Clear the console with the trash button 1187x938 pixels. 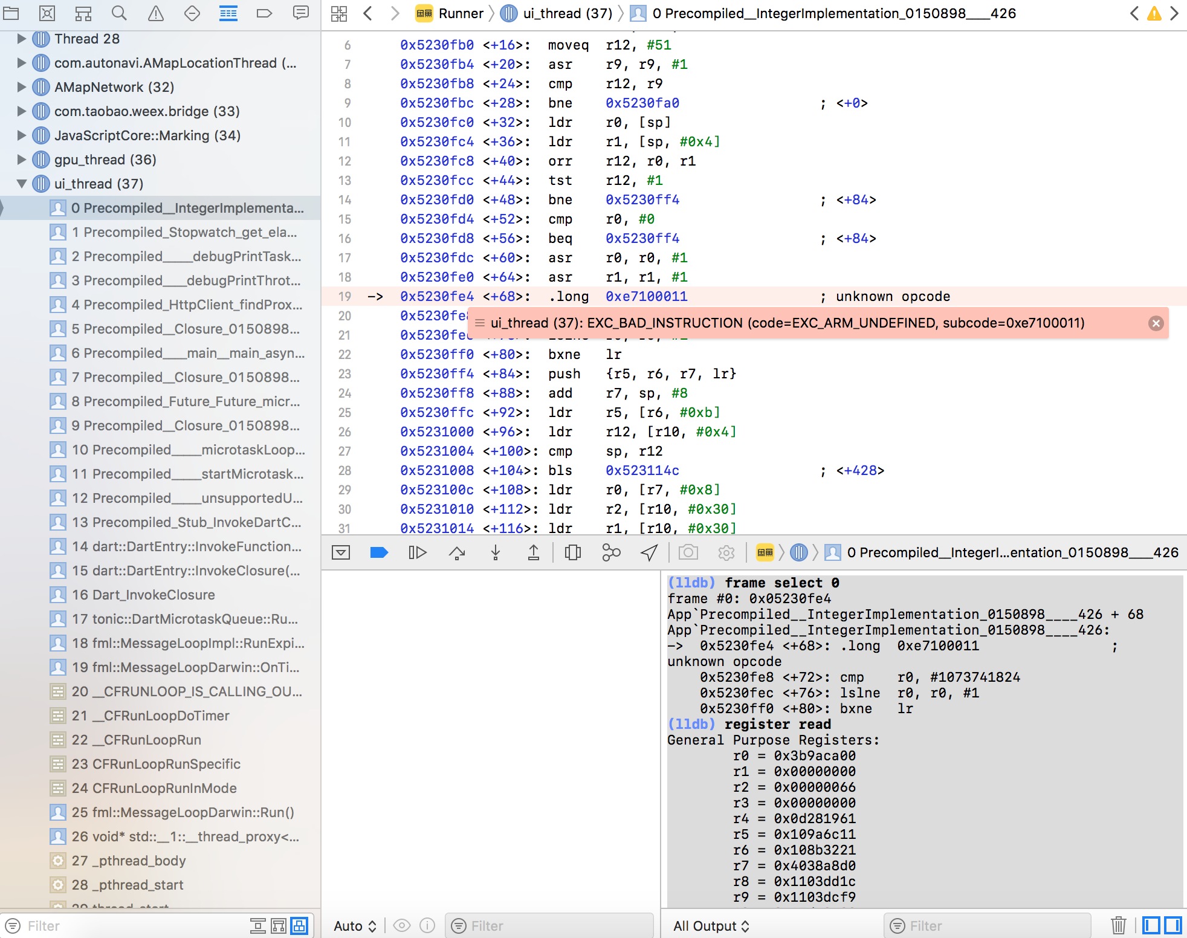[x=1119, y=925]
